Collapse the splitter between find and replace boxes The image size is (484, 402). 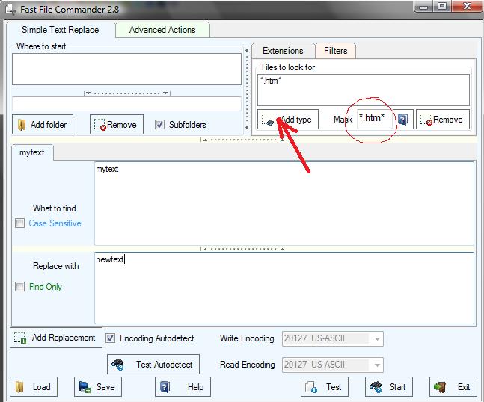[244, 249]
